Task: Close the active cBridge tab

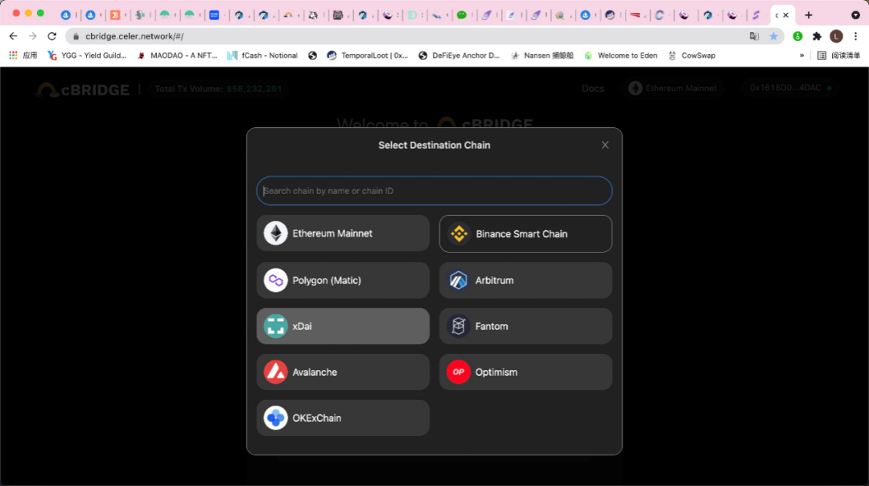Action: [x=785, y=15]
